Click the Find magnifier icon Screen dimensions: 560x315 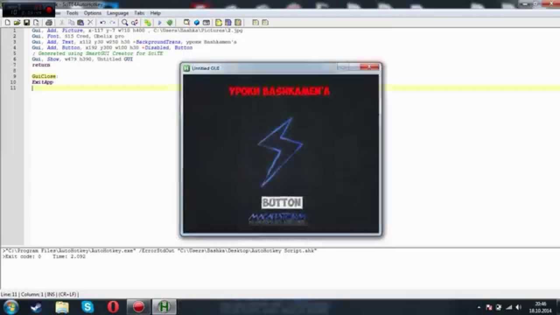(125, 22)
